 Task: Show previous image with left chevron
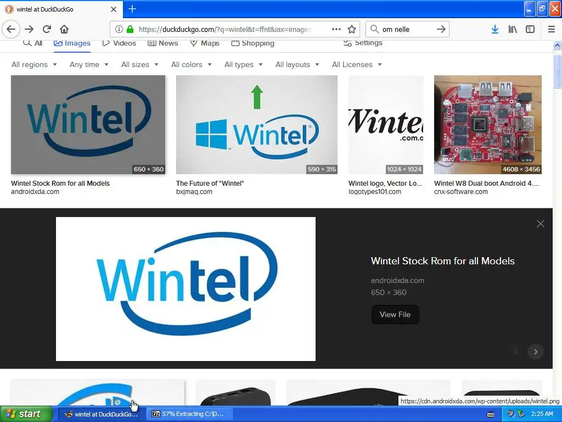tap(516, 352)
